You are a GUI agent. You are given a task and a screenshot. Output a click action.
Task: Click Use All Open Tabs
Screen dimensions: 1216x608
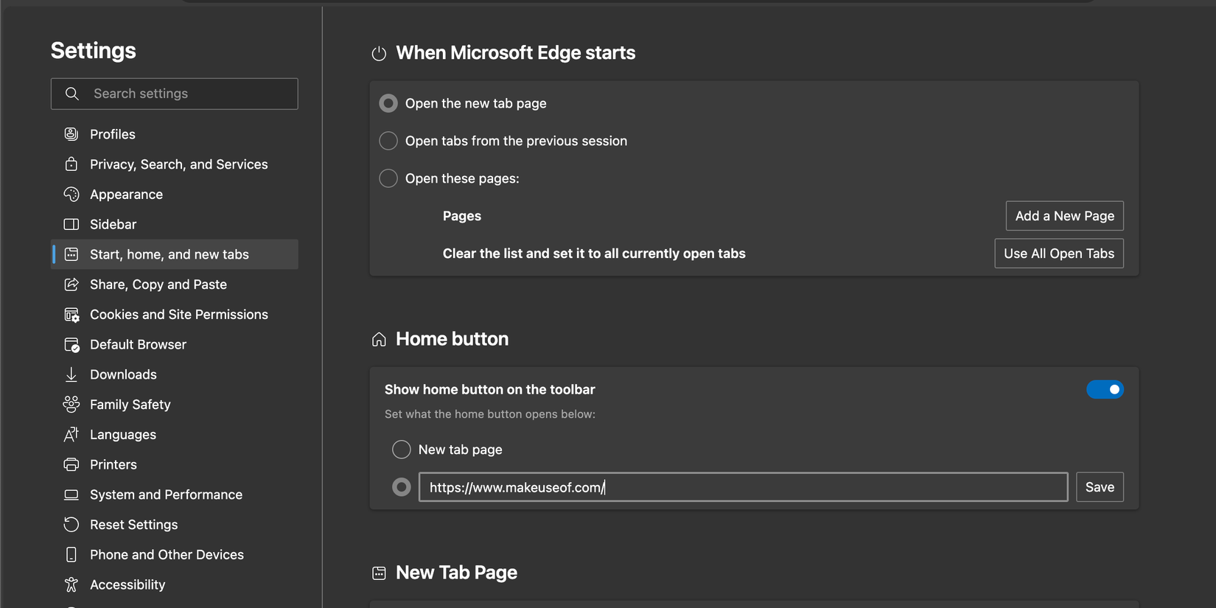click(1059, 253)
